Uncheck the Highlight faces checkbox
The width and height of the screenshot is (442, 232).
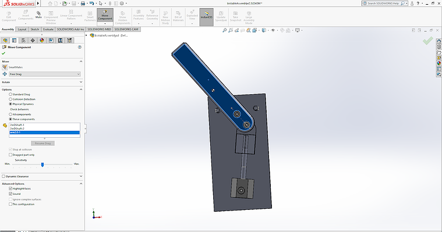pyautogui.click(x=10, y=188)
